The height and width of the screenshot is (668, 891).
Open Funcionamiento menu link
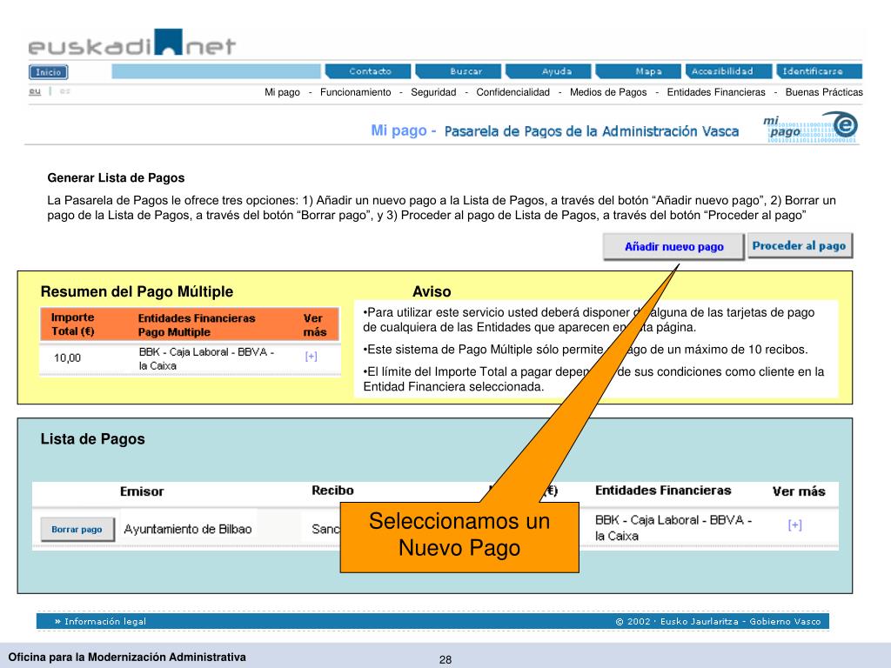(356, 92)
